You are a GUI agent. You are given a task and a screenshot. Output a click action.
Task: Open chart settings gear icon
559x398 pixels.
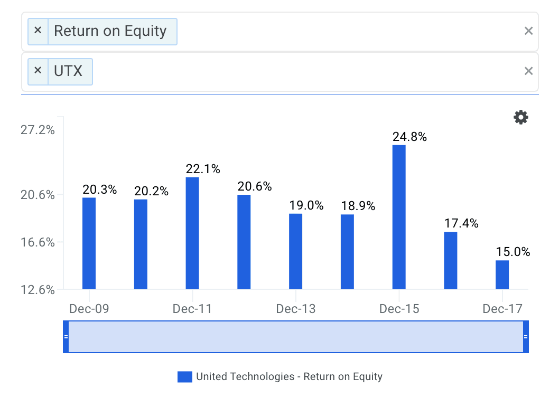click(x=521, y=117)
